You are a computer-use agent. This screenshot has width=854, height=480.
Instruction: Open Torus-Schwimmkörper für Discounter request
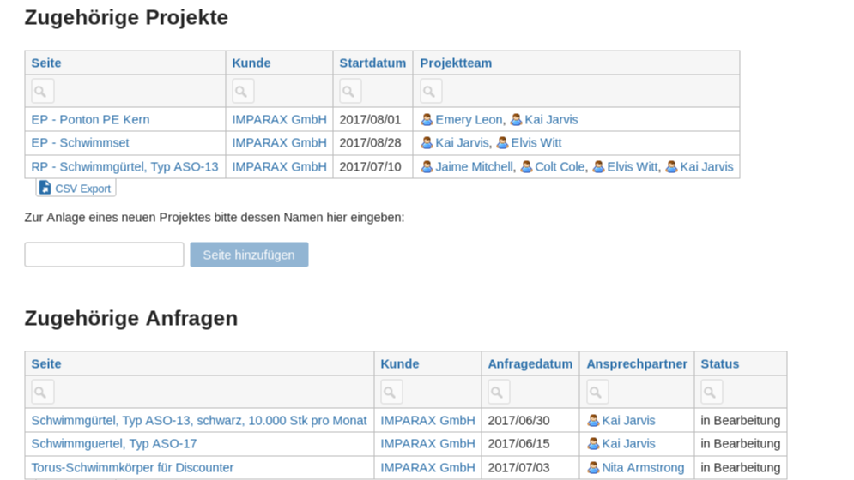pos(132,468)
